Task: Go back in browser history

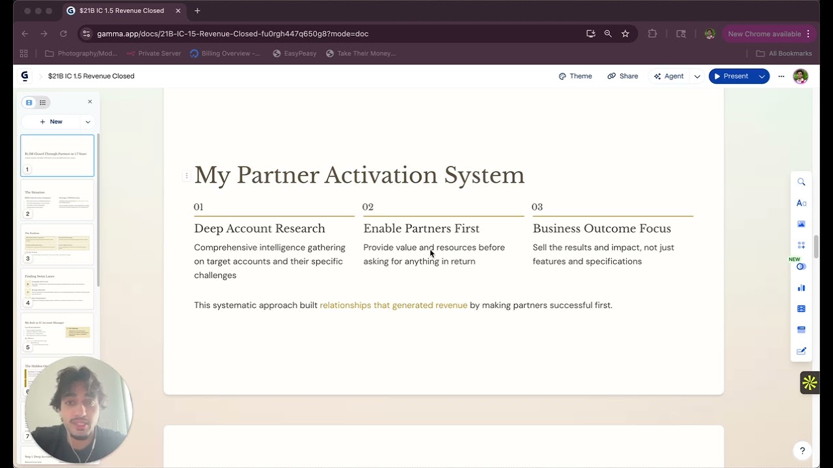Action: [x=25, y=34]
